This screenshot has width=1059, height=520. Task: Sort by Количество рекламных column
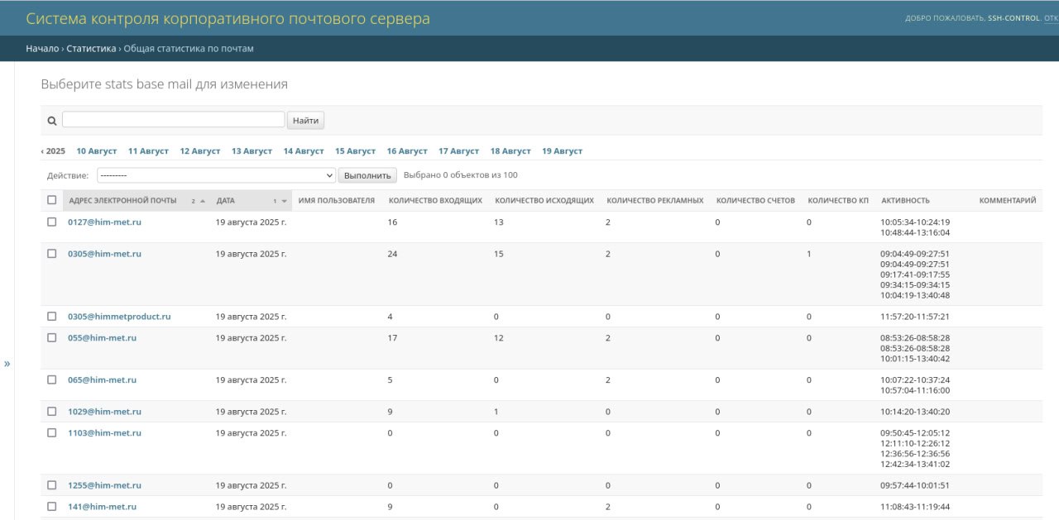[x=655, y=201]
